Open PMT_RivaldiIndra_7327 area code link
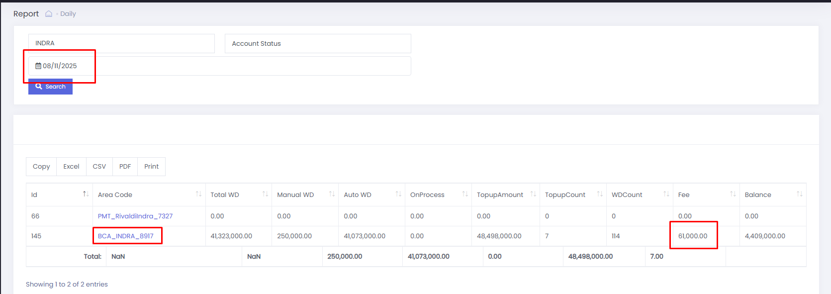831x294 pixels. [135, 216]
